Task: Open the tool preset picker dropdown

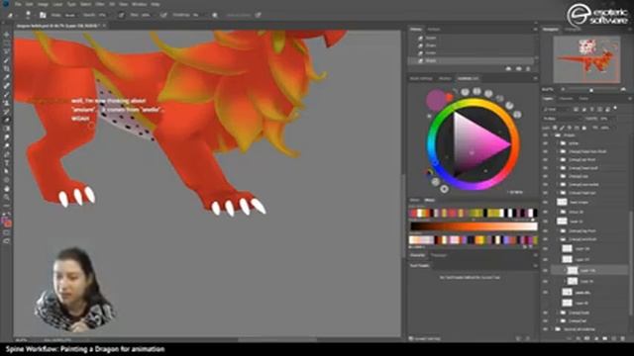Action: [12, 16]
